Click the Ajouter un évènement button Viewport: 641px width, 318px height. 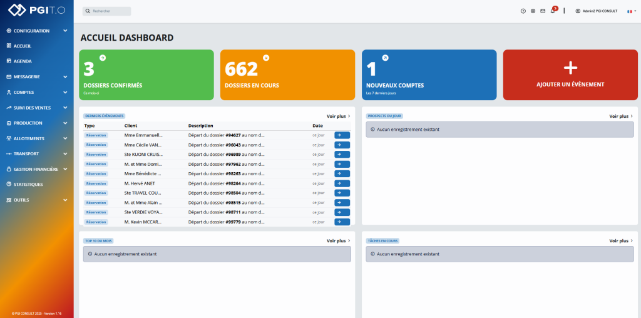click(x=570, y=75)
